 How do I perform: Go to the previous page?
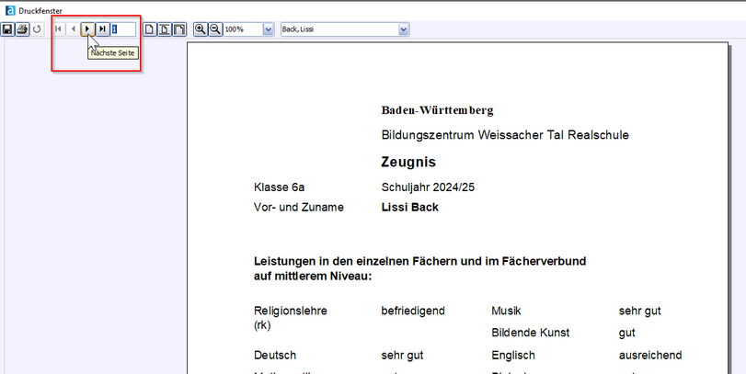pyautogui.click(x=74, y=29)
